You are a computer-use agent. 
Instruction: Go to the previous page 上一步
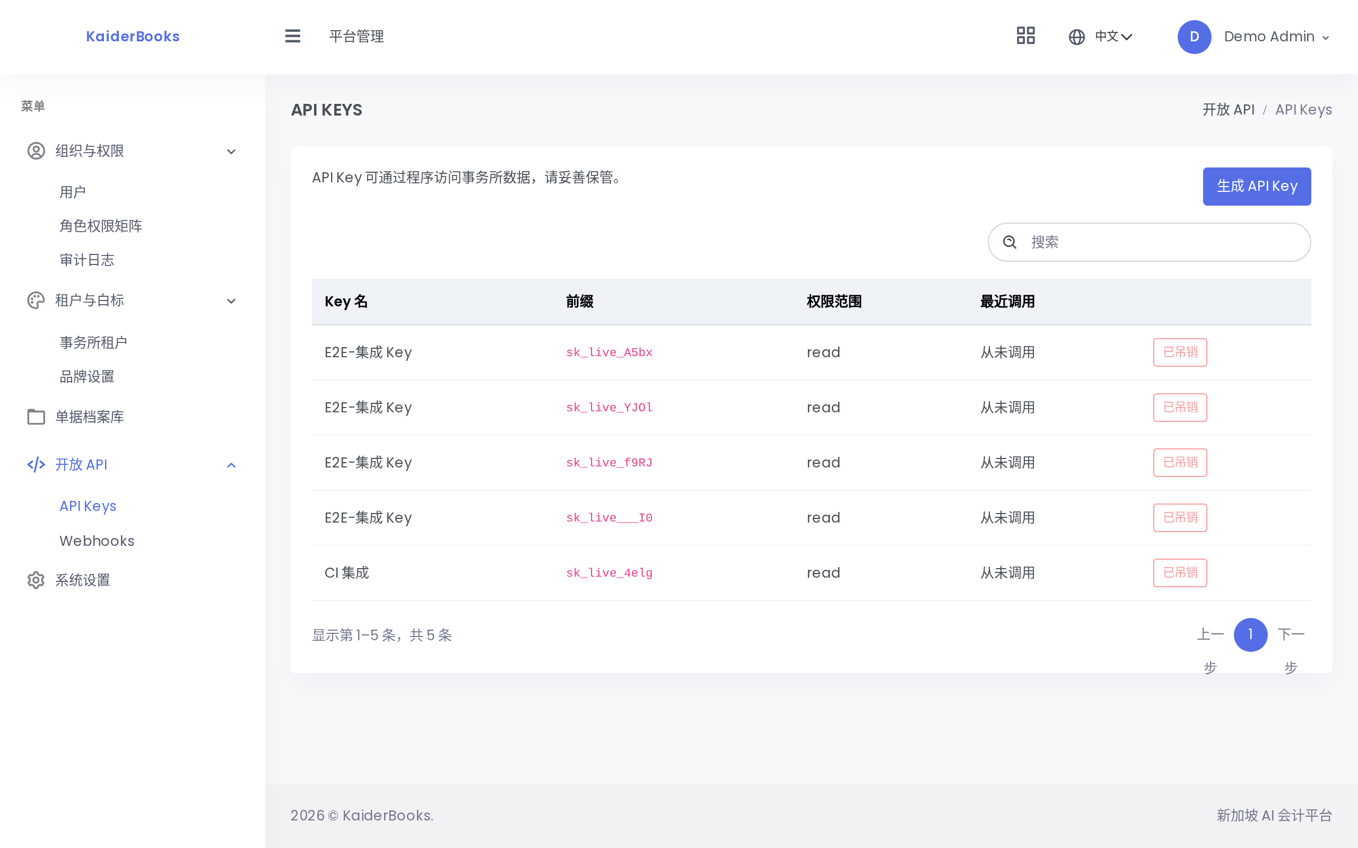1210,651
